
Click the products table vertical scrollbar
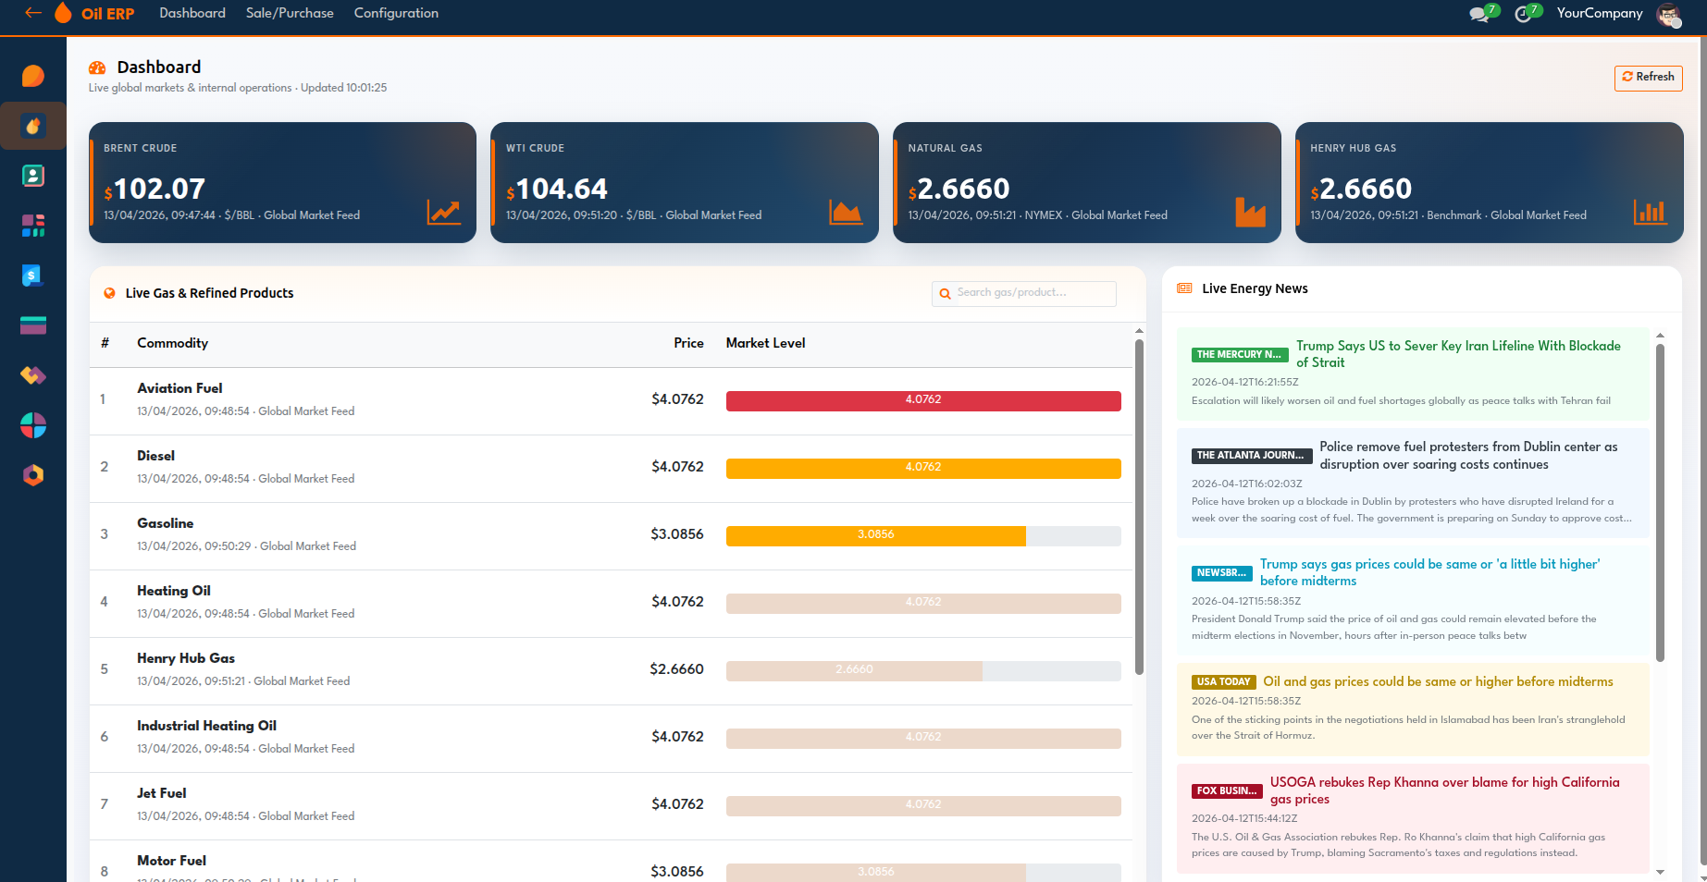(x=1139, y=507)
